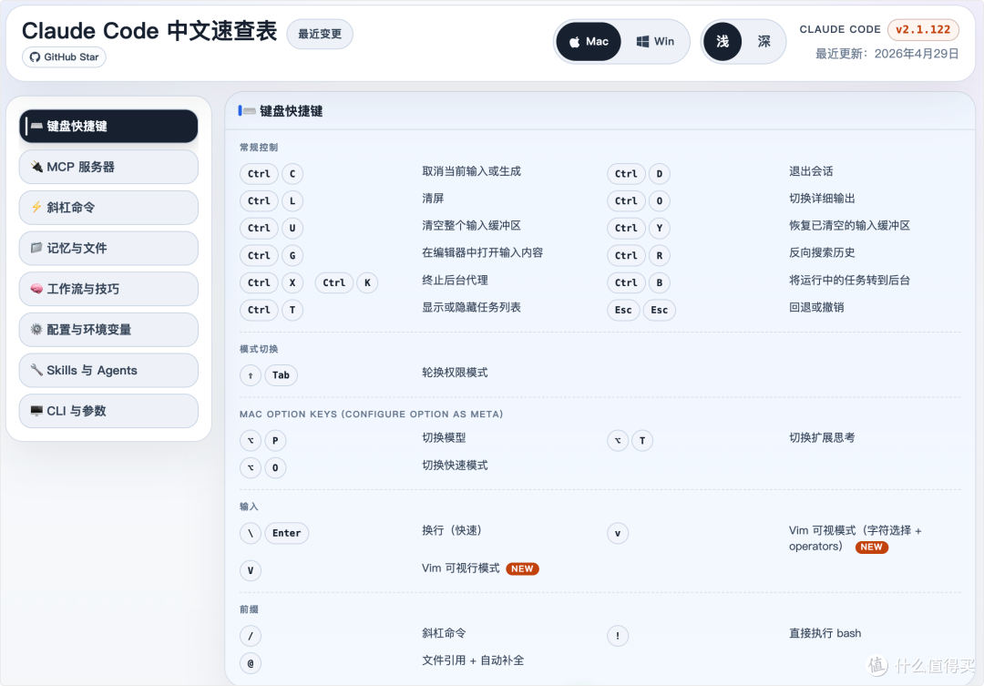Open the CLI 与参数 sidebar section
984x686 pixels.
click(x=108, y=411)
